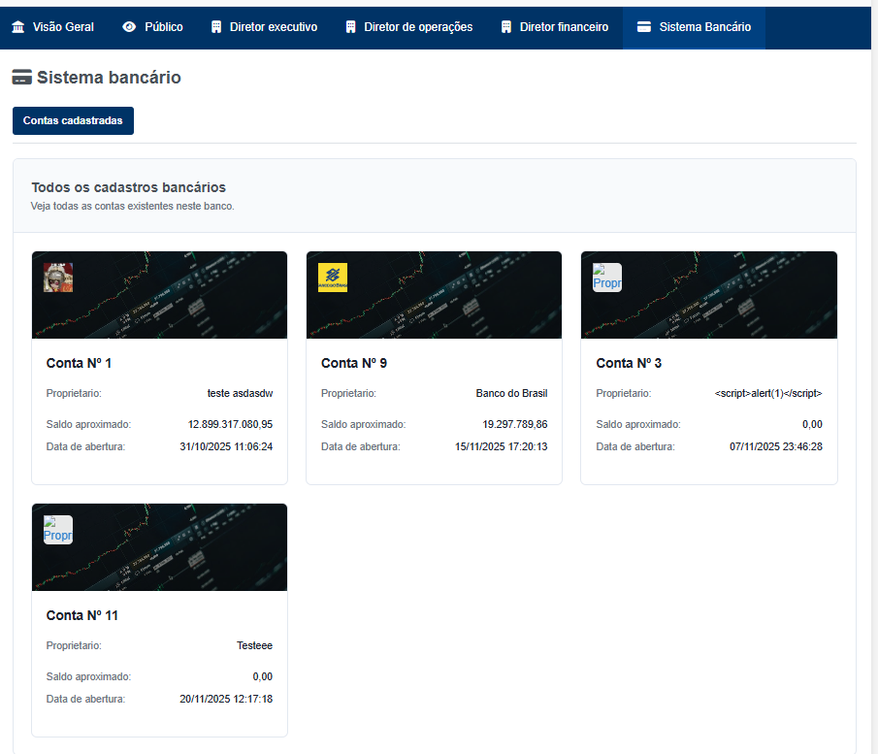Click the Banco do Brasil logo on Conta Nº 9
Viewport: 878px width, 754px height.
pos(333,278)
